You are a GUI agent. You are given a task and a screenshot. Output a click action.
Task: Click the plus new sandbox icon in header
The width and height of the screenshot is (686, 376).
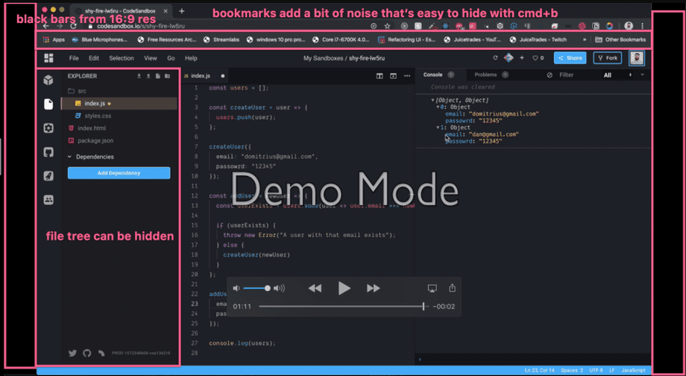tap(521, 57)
